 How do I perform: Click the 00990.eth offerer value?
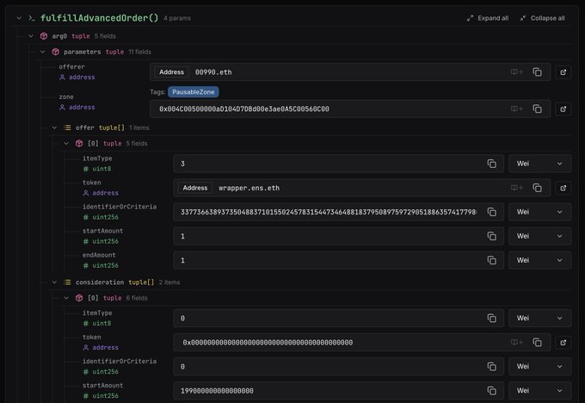click(x=213, y=72)
